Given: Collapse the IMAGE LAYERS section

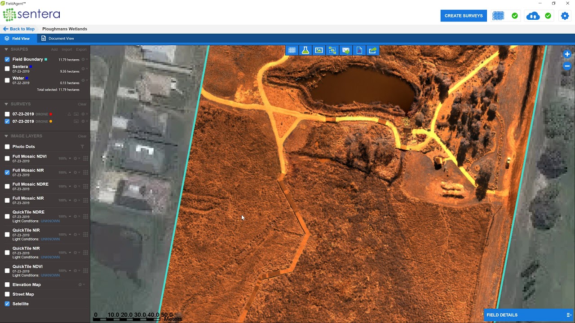Looking at the screenshot, I should click(6, 136).
